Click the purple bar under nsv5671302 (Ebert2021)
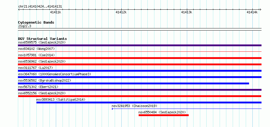Image resolution: width=270 pixels, height=127 pixels. [140, 90]
